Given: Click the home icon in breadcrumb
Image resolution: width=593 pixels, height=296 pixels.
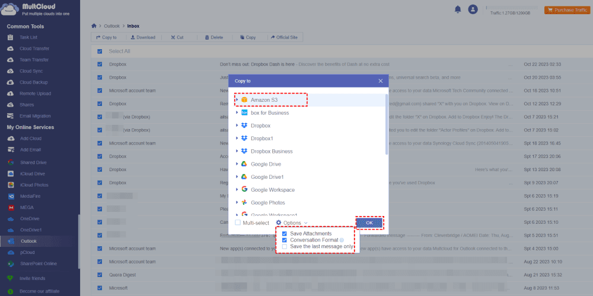Looking at the screenshot, I should click(94, 26).
